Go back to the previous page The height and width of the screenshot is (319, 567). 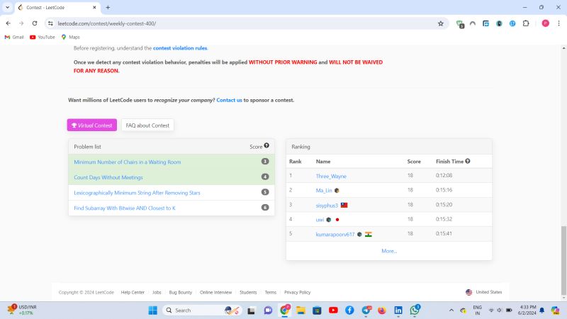click(x=9, y=23)
